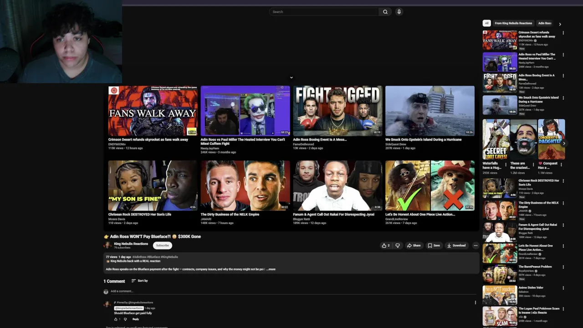This screenshot has width=583, height=328.
Task: Open sidebar BurntPeanut Problem thumbnail
Action: [500, 274]
